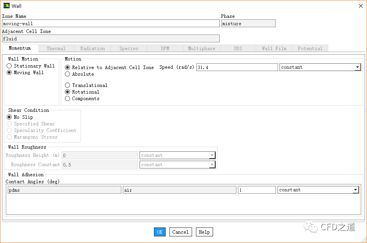Select the Stationary Wall radio button
The width and height of the screenshot is (367, 243).
click(x=9, y=66)
